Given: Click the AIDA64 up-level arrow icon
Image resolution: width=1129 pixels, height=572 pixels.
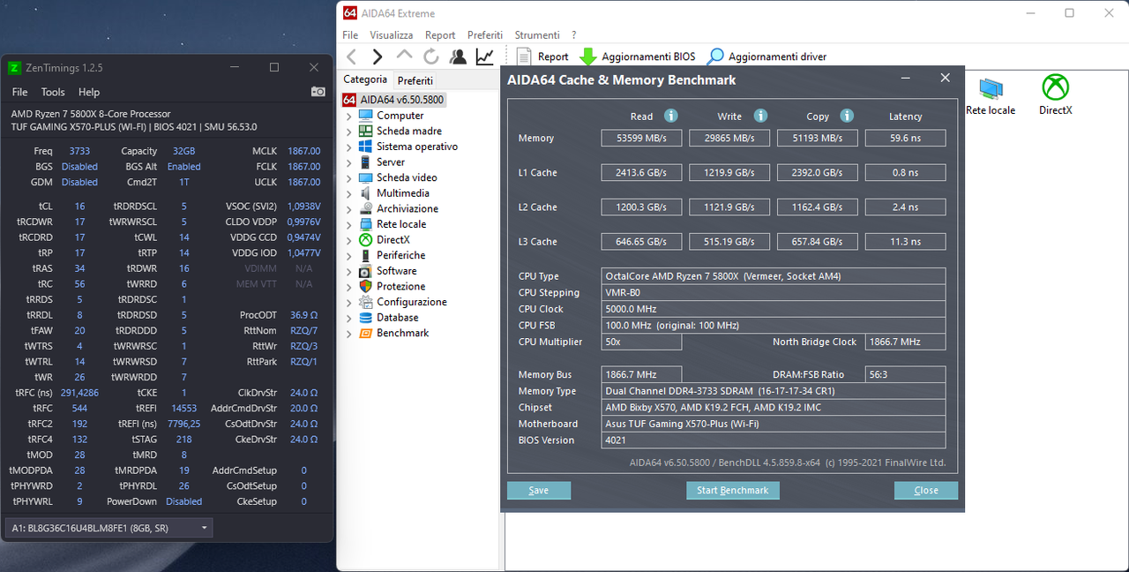Looking at the screenshot, I should point(404,55).
